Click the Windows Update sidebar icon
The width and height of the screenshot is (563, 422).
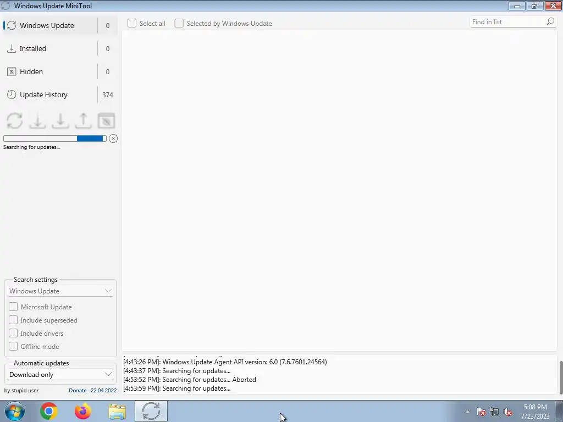(x=12, y=25)
